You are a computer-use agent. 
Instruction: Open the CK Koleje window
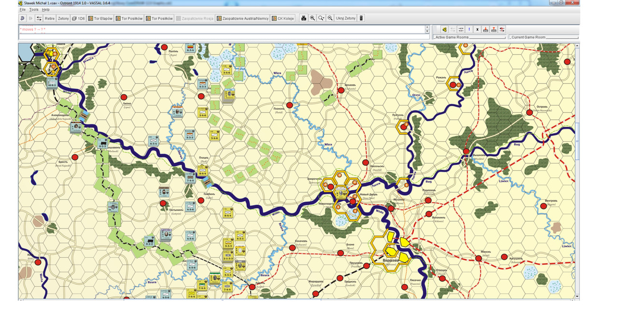tap(283, 18)
